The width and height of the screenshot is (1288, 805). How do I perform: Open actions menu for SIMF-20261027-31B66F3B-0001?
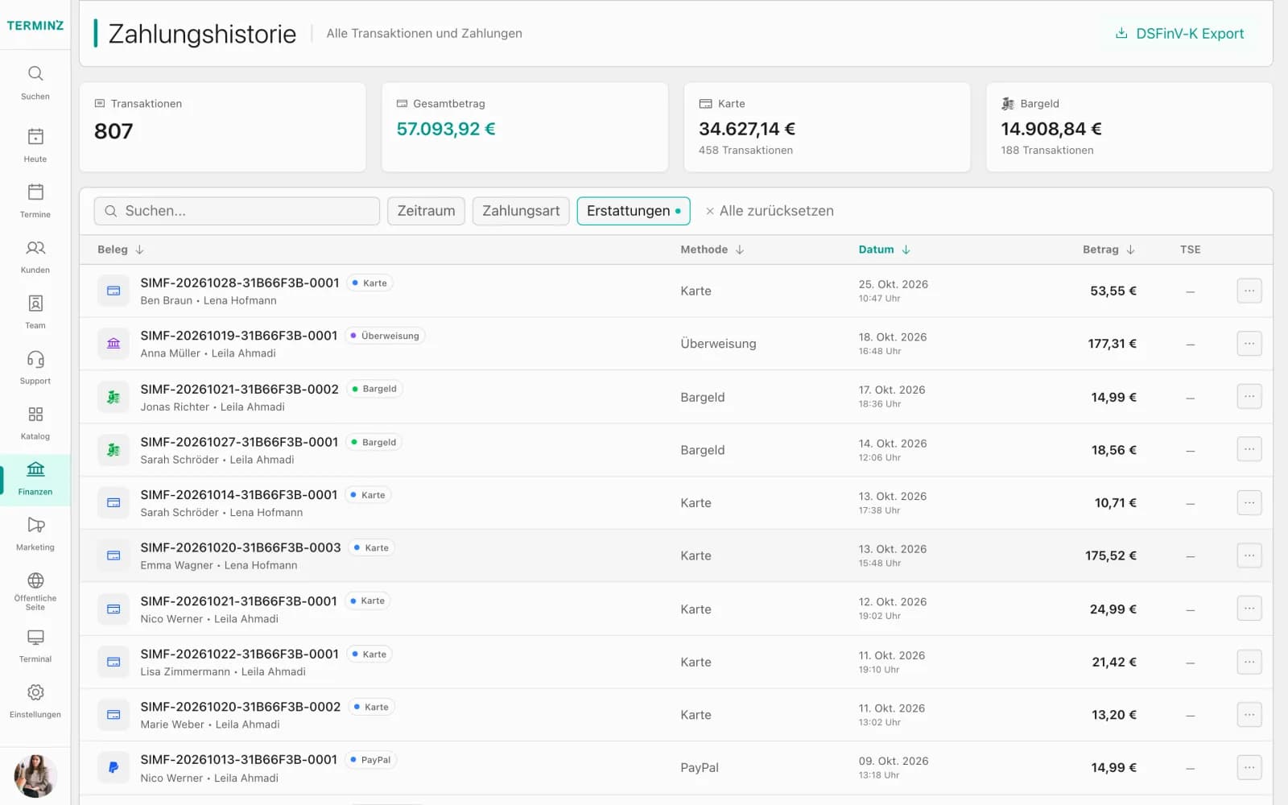tap(1249, 450)
